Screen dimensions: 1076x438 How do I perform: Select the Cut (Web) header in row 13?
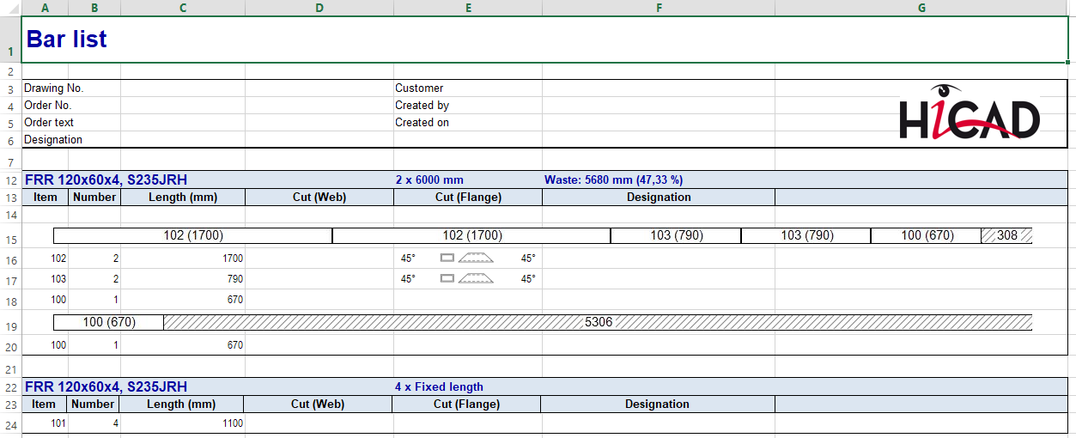319,198
